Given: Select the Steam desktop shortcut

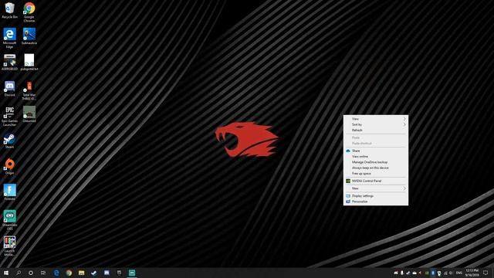Looking at the screenshot, I should pyautogui.click(x=10, y=141).
